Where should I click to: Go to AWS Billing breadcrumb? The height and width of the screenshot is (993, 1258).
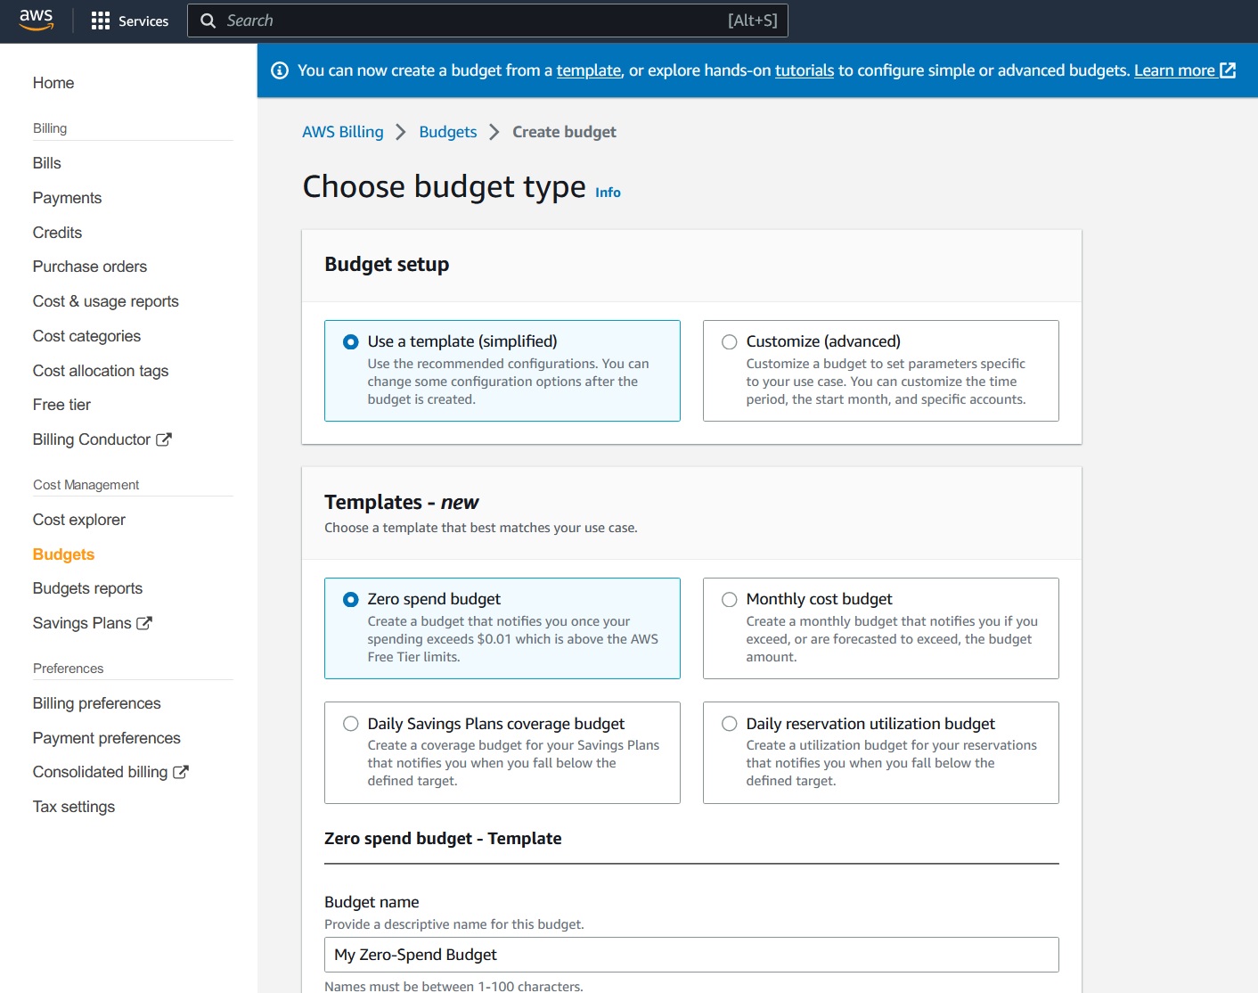(x=343, y=132)
